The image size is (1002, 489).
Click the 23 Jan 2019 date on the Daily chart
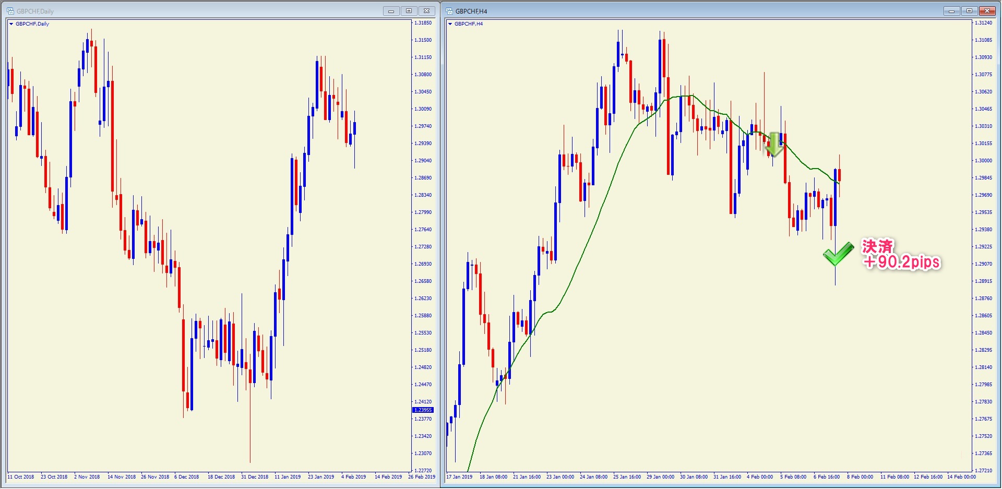pyautogui.click(x=321, y=477)
